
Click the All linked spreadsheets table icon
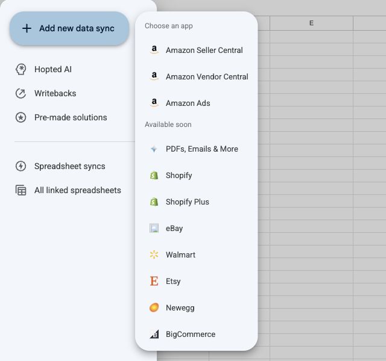point(21,190)
